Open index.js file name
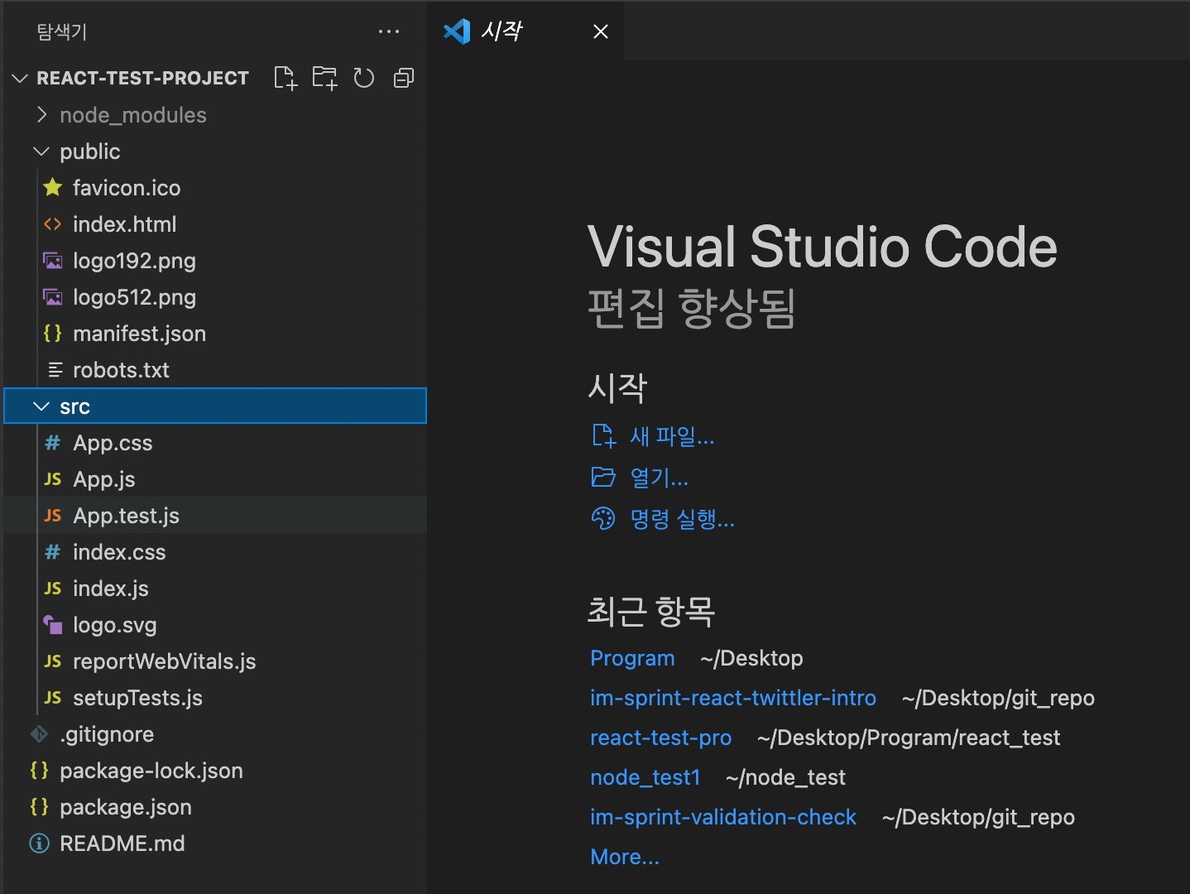 111,589
